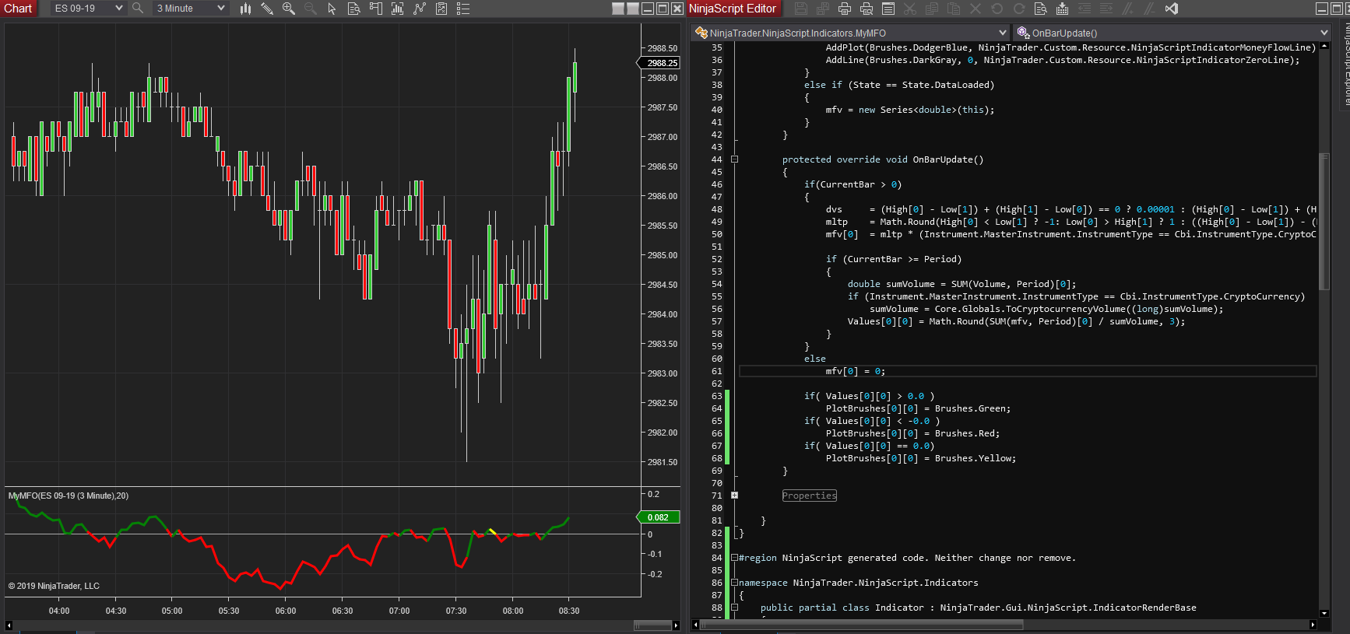Click the MyMFO(ES 09-19 (3 Minute),20) indicator label

tap(69, 496)
